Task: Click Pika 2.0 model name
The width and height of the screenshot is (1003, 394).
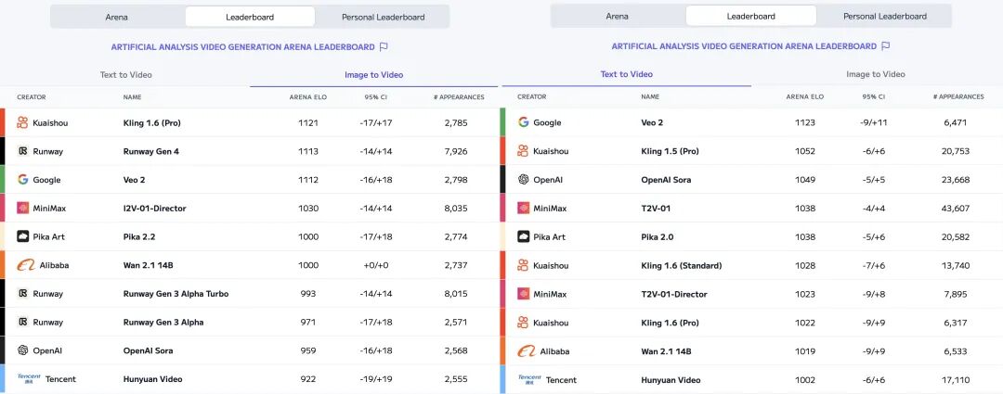Action: tap(657, 237)
